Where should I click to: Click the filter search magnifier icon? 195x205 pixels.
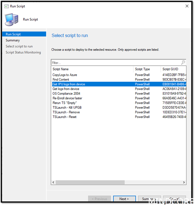coord(183,62)
